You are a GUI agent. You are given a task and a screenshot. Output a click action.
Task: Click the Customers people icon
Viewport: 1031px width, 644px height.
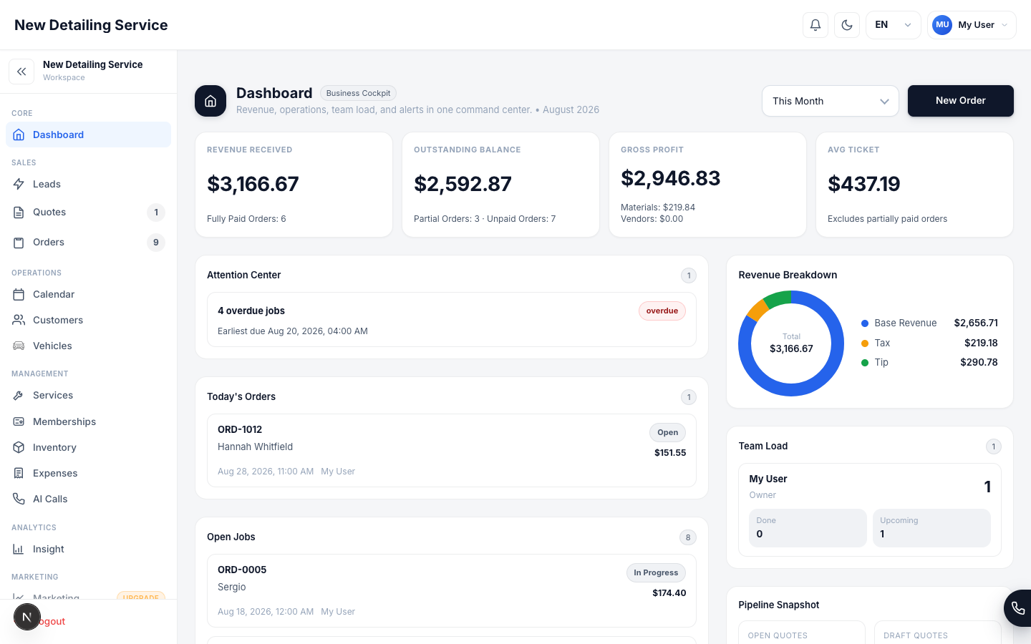coord(19,320)
